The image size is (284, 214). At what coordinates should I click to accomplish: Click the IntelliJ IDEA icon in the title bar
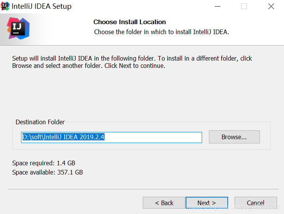click(x=5, y=6)
